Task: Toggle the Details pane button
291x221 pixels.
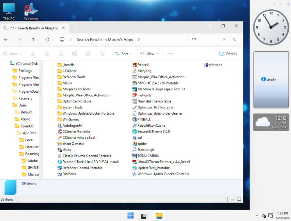Action: [x=228, y=54]
